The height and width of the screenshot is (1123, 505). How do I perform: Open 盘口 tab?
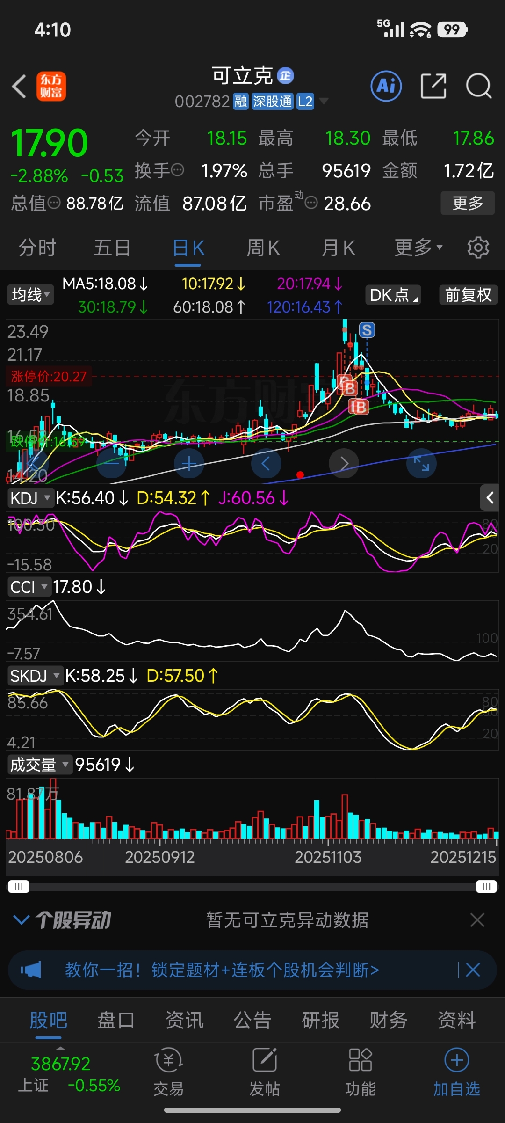click(x=116, y=1020)
